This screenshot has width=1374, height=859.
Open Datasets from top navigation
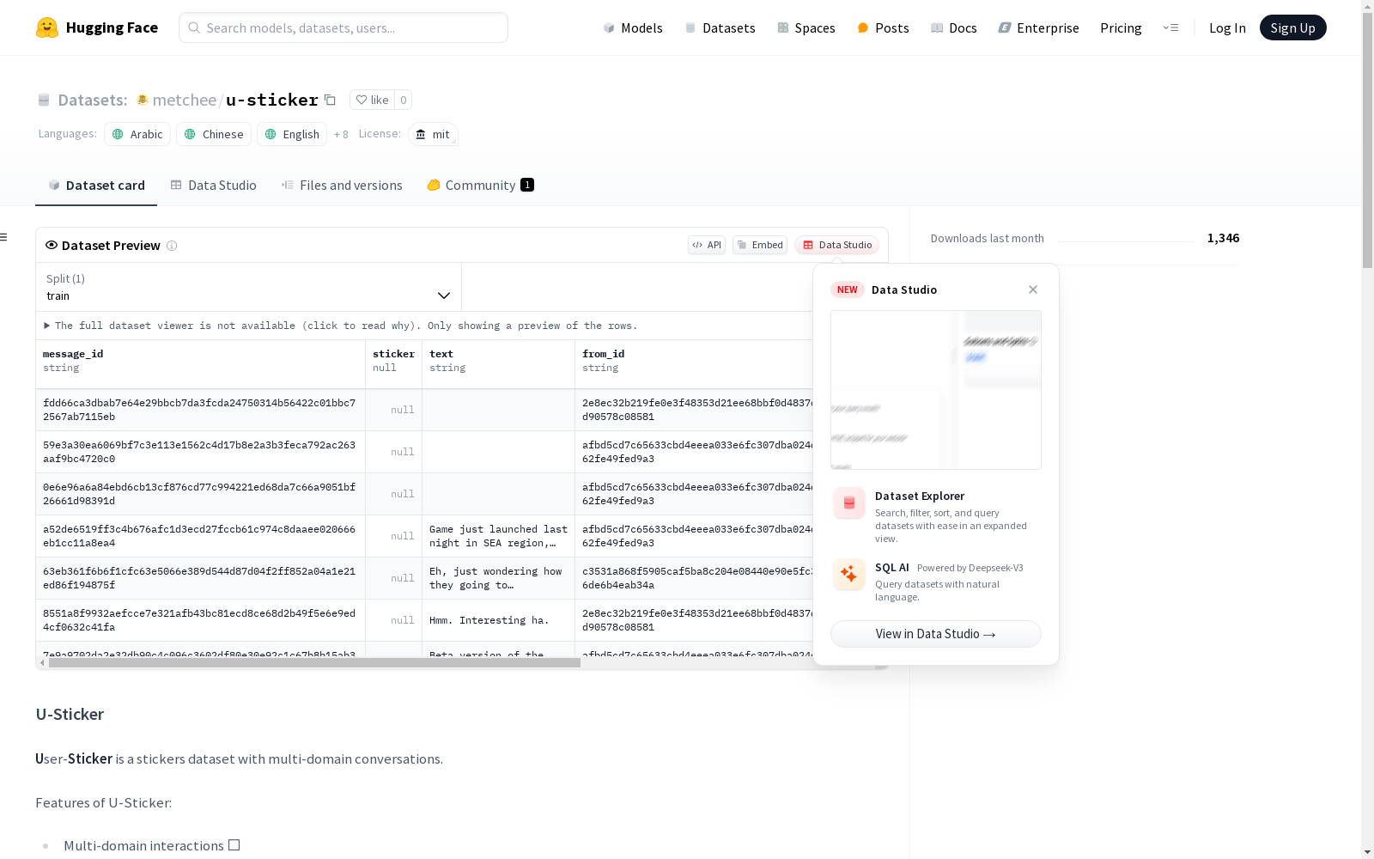[x=720, y=27]
